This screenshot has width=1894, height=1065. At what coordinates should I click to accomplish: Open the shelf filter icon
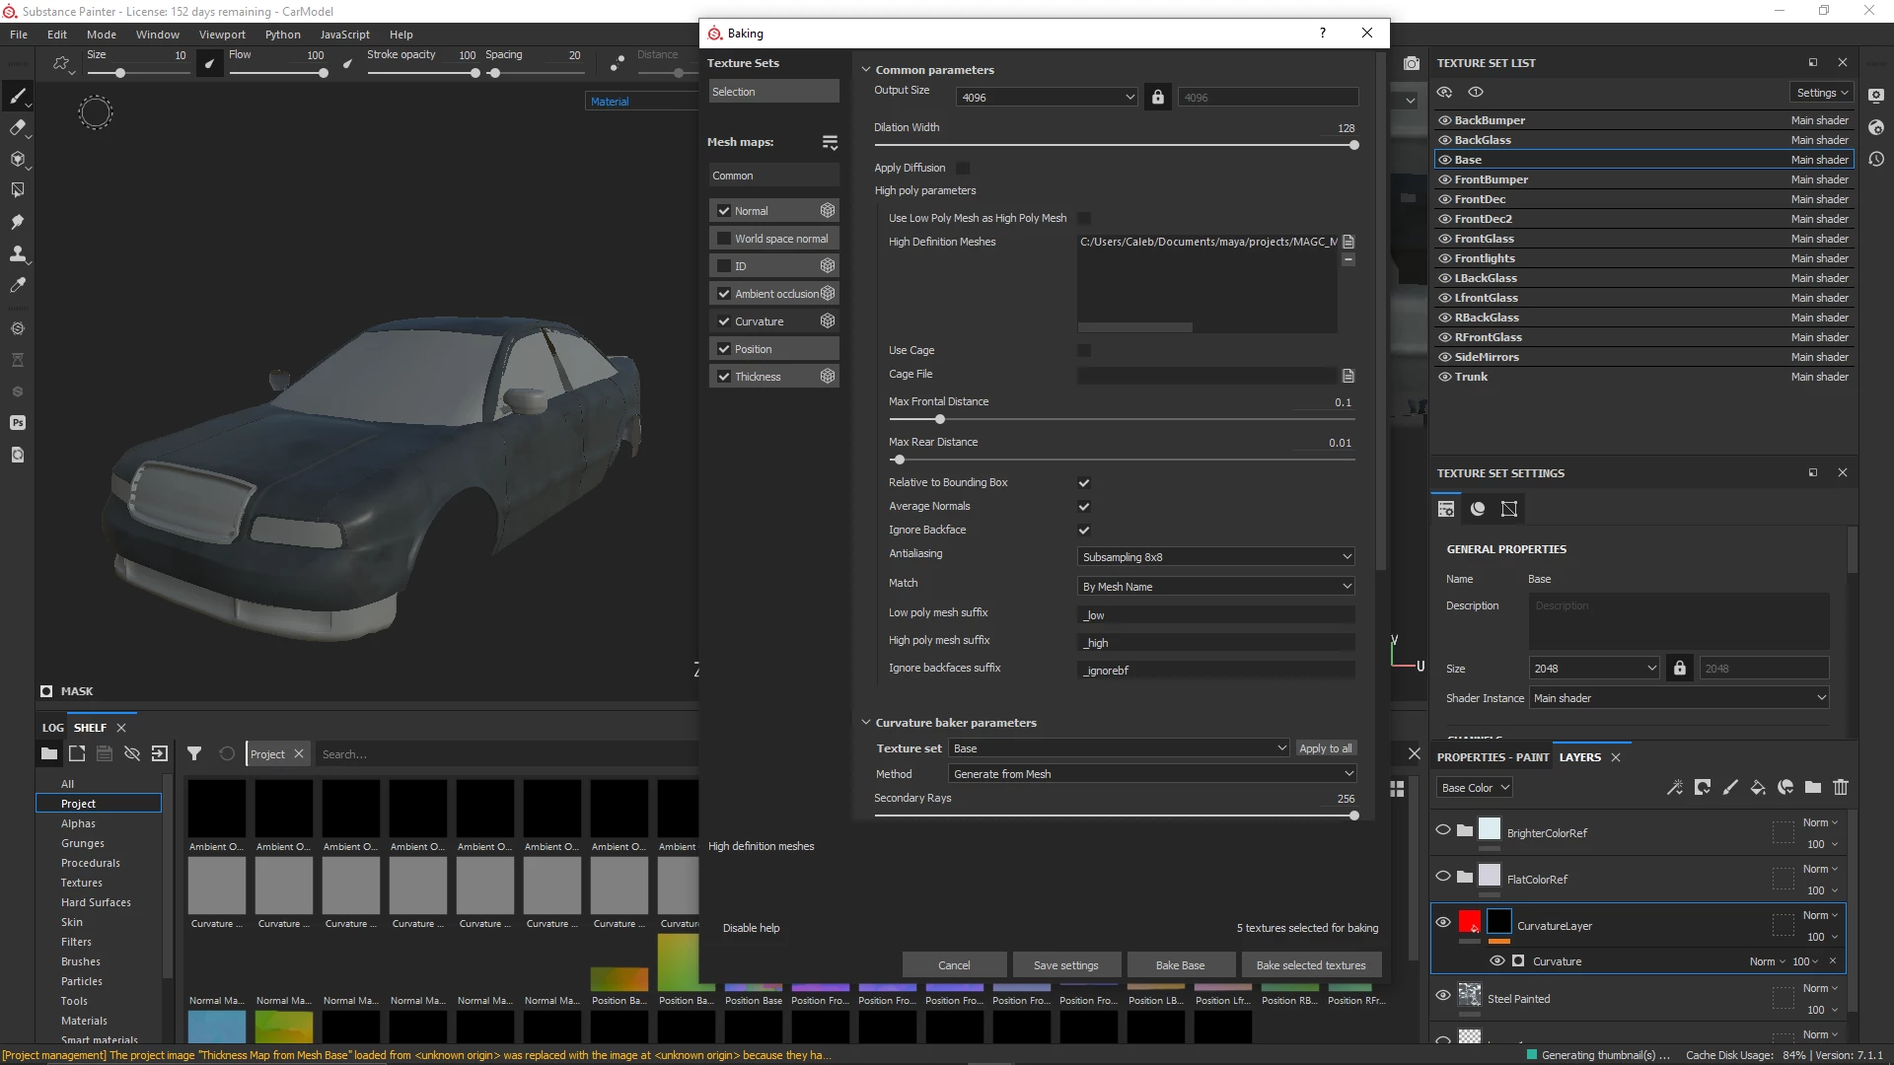(x=194, y=754)
